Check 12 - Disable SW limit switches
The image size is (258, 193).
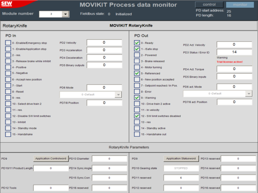tap(8, 116)
